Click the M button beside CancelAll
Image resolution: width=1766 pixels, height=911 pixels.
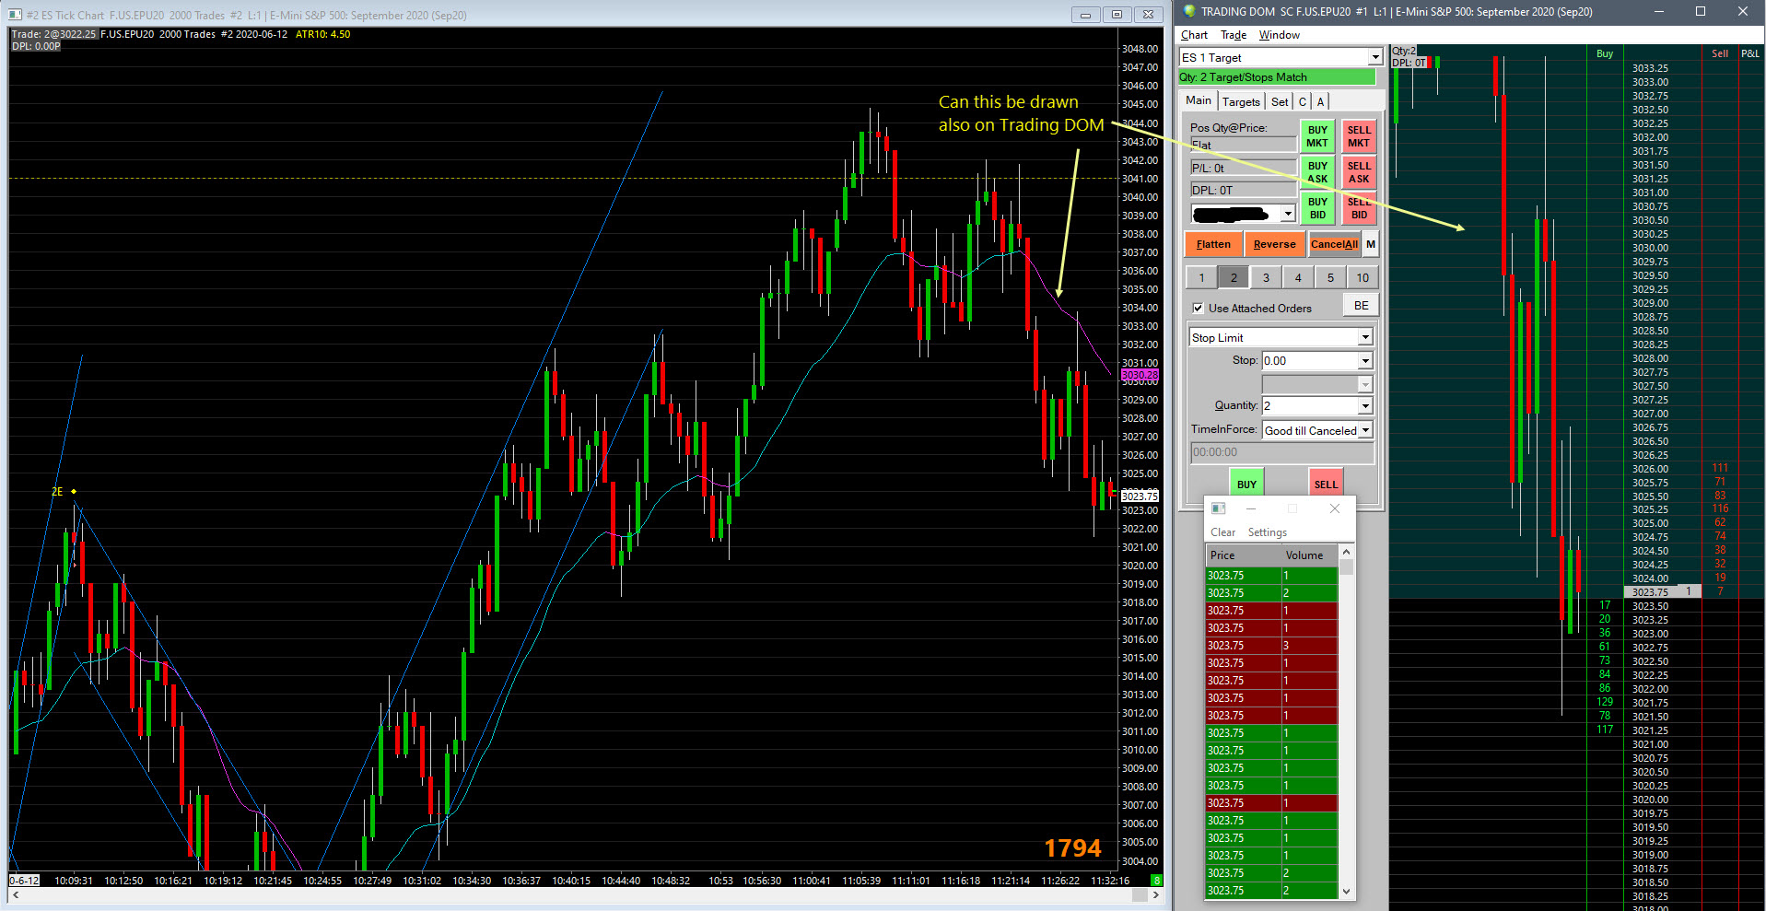pyautogui.click(x=1371, y=244)
